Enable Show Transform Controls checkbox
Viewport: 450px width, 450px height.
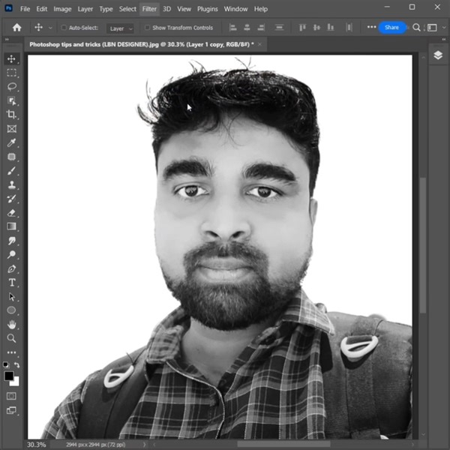coord(147,28)
